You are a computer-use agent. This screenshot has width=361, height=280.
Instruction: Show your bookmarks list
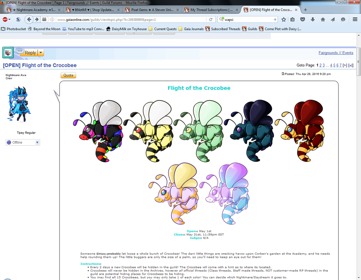tap(292, 20)
